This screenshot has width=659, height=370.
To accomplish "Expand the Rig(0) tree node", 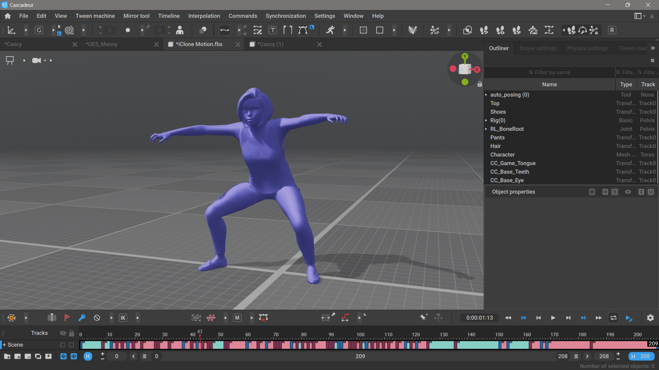I will [x=486, y=121].
